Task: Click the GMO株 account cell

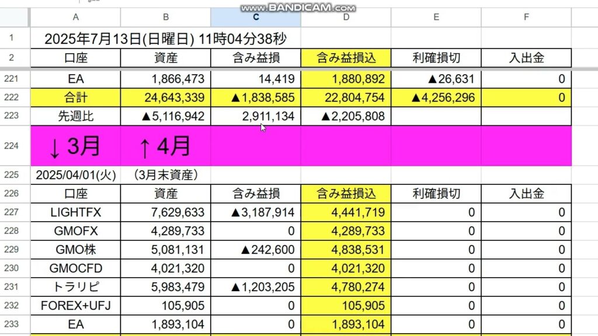Action: tap(75, 250)
